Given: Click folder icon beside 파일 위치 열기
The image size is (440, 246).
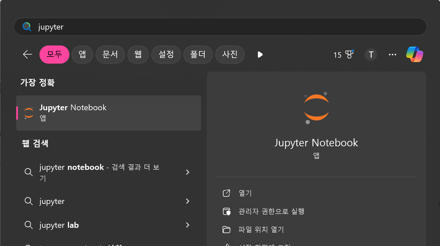Looking at the screenshot, I should (x=227, y=230).
